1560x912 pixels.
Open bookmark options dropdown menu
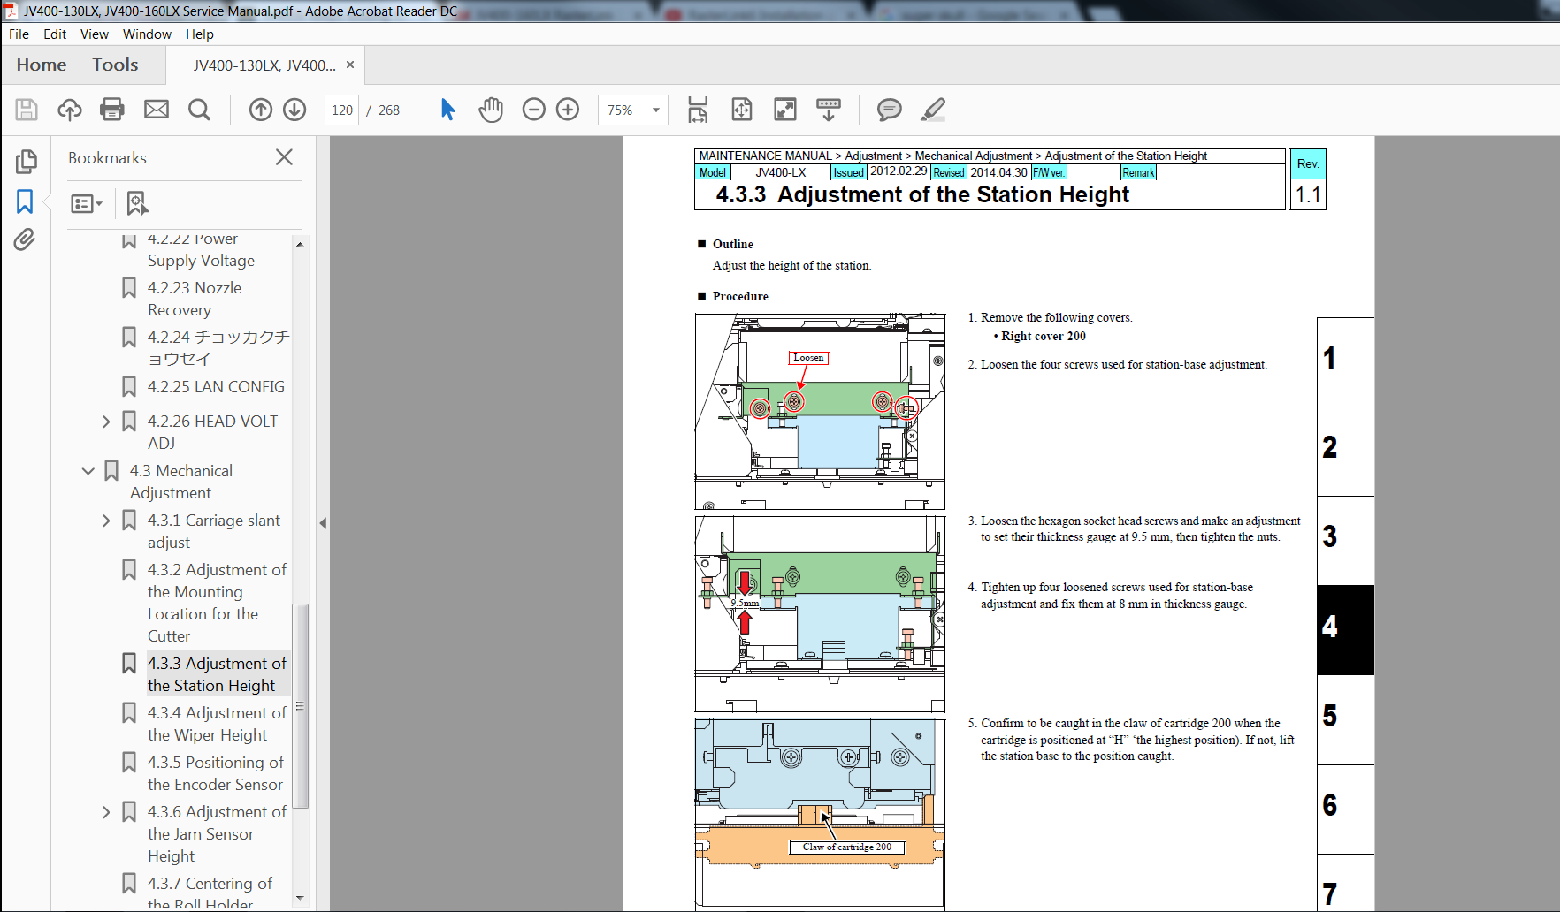pyautogui.click(x=87, y=204)
